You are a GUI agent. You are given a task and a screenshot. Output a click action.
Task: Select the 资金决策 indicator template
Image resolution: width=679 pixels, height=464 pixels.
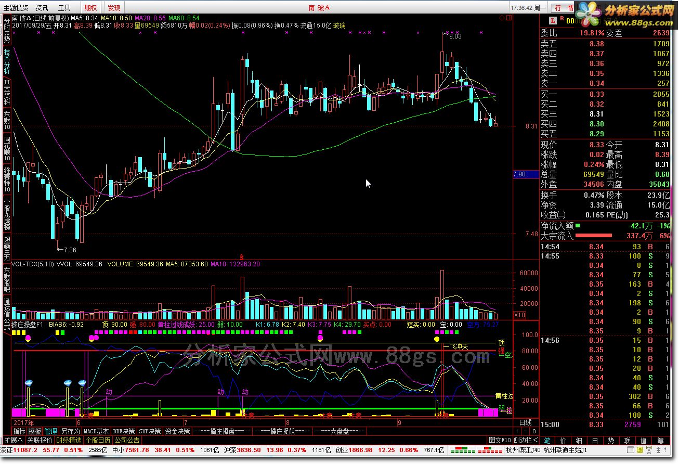tap(178, 432)
